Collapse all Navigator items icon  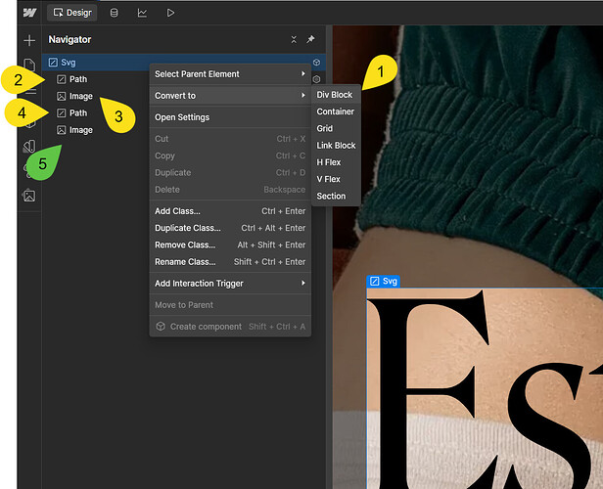click(294, 39)
